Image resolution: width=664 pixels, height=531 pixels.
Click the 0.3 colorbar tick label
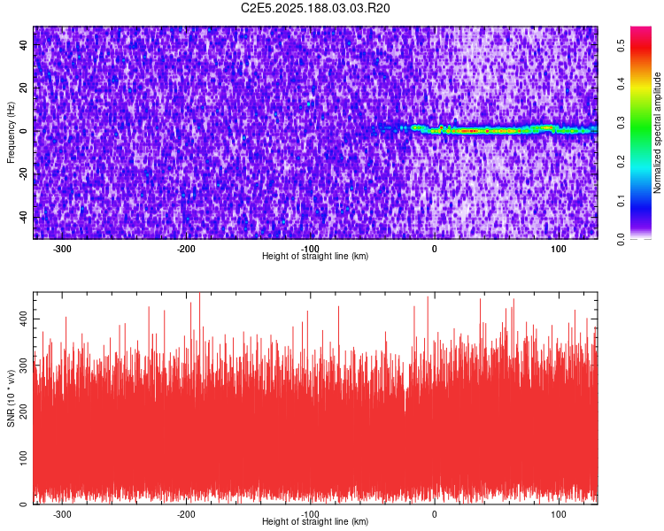pyautogui.click(x=621, y=123)
